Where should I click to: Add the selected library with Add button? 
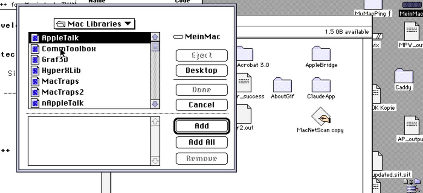(202, 126)
